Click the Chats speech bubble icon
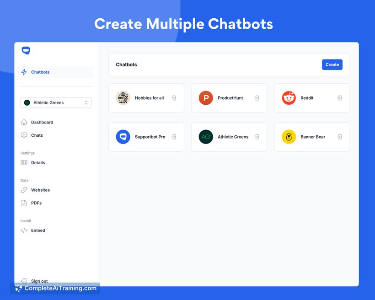Viewport: 375px width, 300px height. click(x=24, y=135)
